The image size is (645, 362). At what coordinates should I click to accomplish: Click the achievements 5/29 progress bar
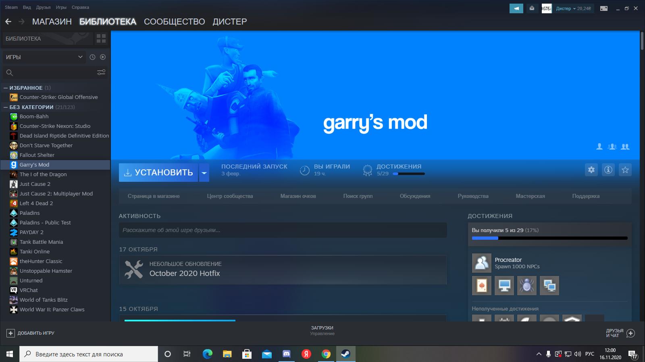click(x=409, y=174)
